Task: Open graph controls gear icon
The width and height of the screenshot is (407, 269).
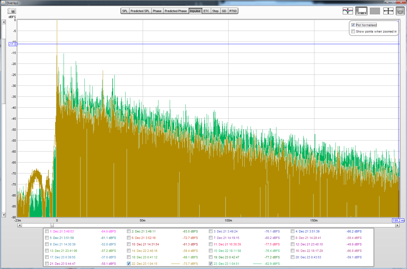Action: (x=400, y=11)
